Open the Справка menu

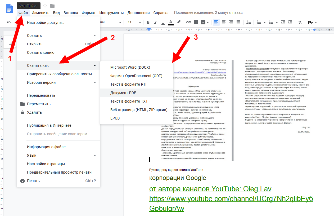point(161,12)
